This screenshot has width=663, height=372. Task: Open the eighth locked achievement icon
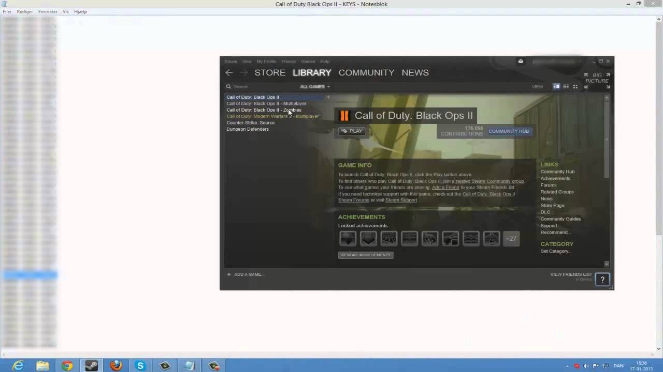tap(492, 239)
